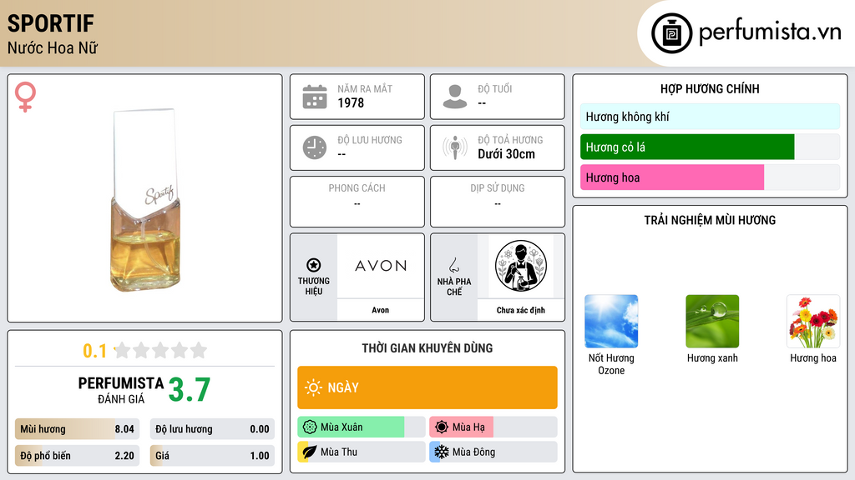The height and width of the screenshot is (480, 855).
Task: Click the Hợp hương chính heading
Action: pos(710,88)
